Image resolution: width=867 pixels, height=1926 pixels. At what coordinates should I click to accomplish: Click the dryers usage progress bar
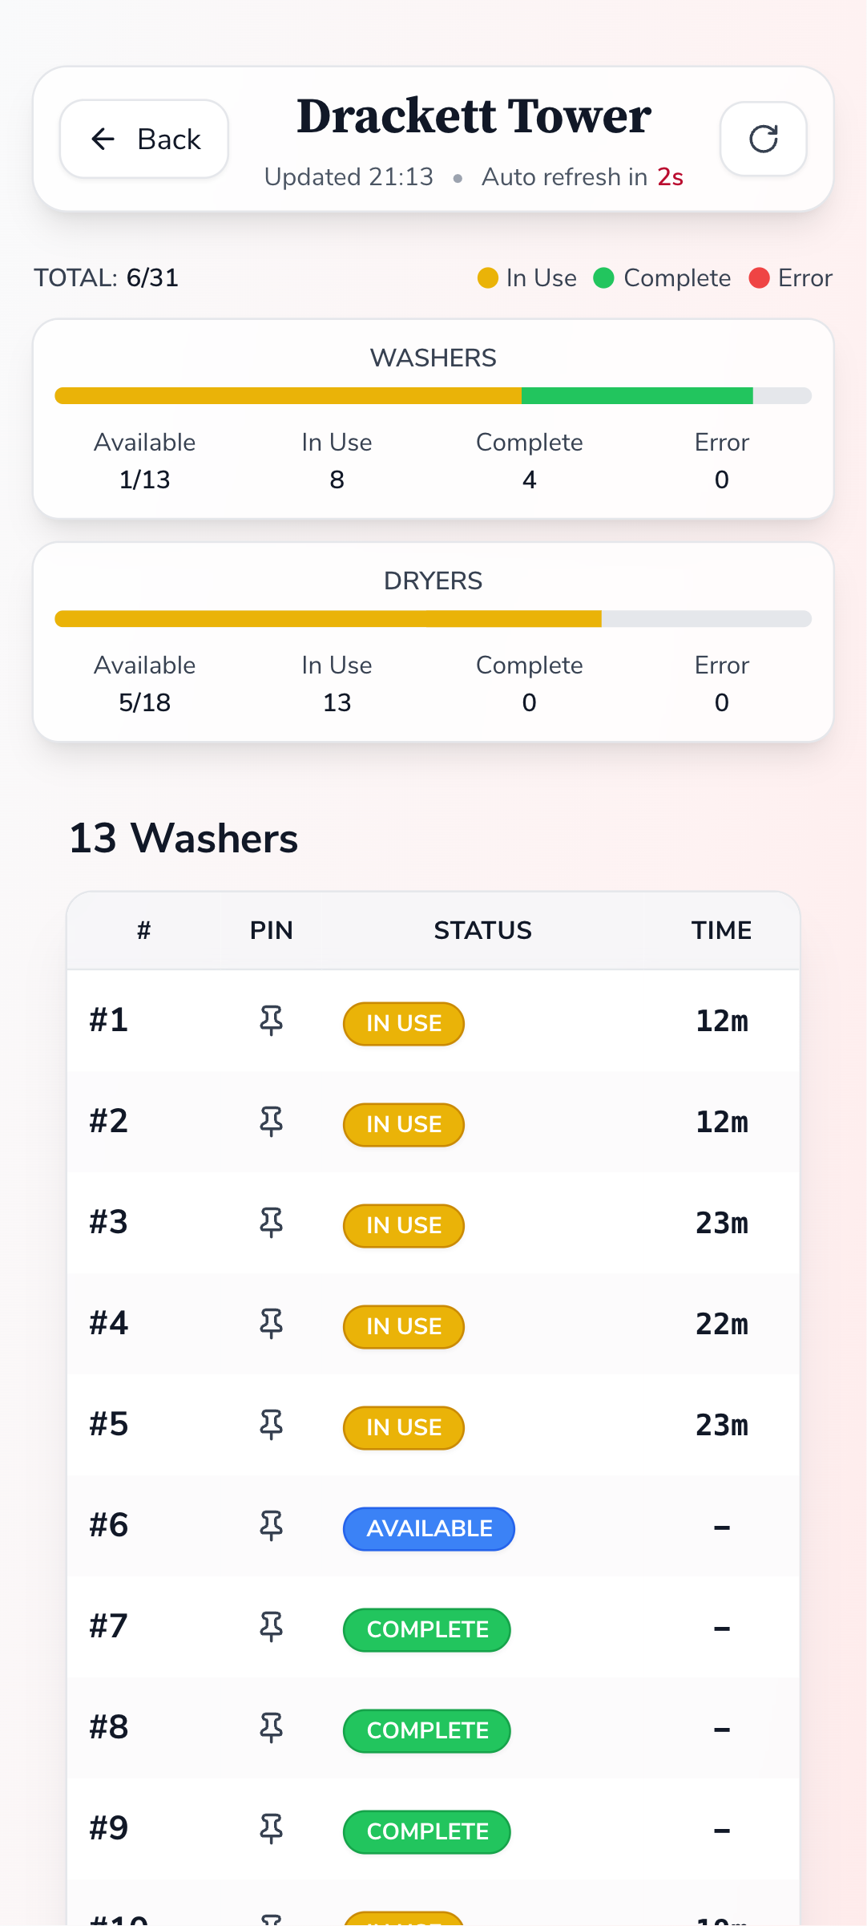433,619
